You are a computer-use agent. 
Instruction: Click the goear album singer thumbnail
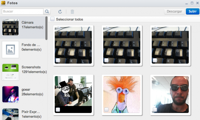pyautogui.click(x=10, y=94)
